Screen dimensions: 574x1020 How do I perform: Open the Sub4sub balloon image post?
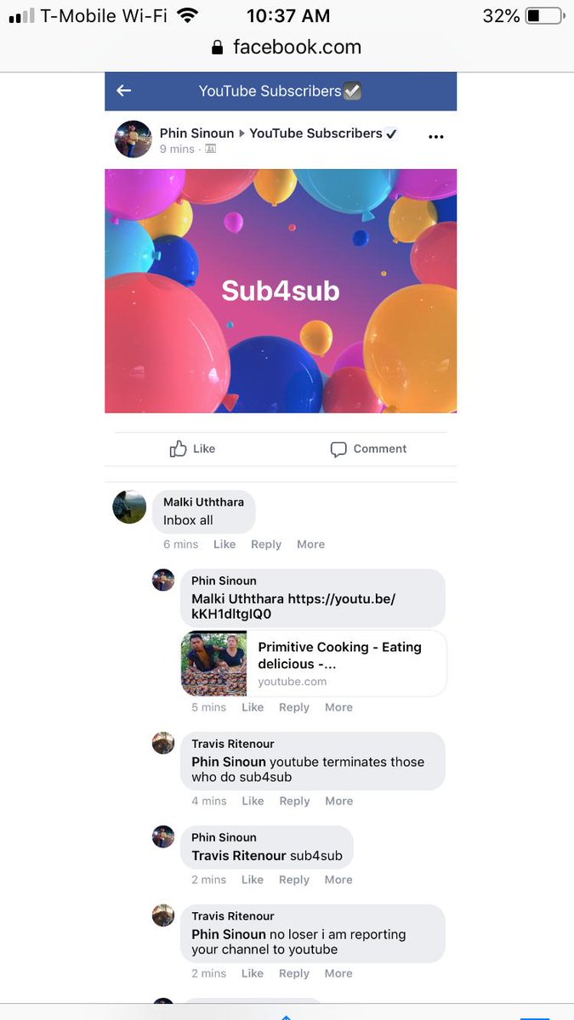[x=281, y=291]
